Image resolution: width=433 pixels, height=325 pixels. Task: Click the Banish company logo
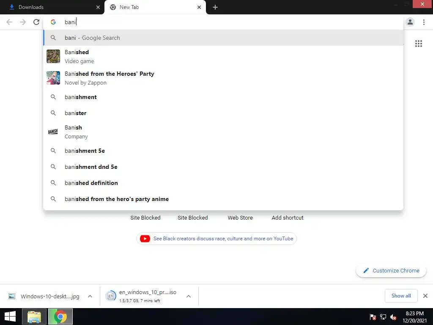pyautogui.click(x=53, y=132)
